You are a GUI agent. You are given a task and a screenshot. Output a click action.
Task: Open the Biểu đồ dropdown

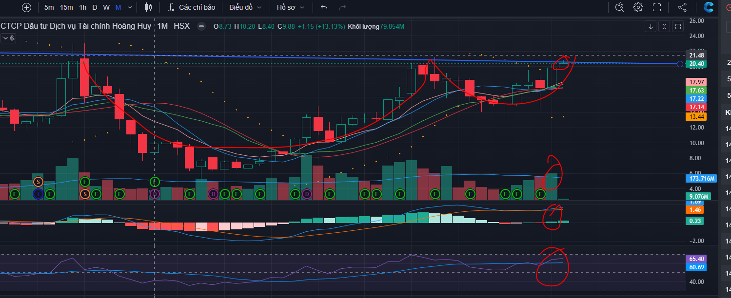pyautogui.click(x=245, y=7)
